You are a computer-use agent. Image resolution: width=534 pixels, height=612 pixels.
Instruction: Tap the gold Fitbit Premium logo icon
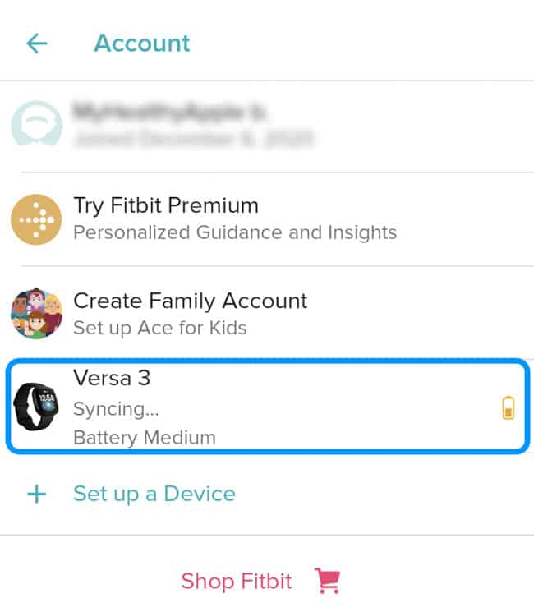pos(36,219)
